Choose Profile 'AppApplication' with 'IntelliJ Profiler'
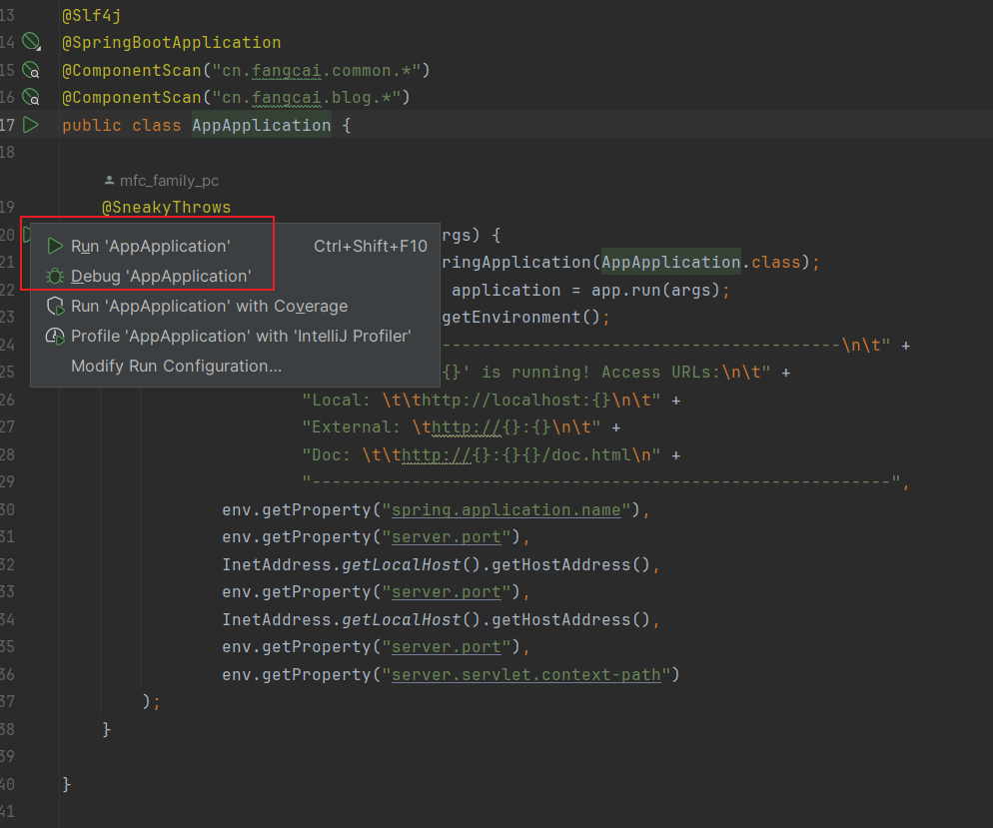 [235, 336]
